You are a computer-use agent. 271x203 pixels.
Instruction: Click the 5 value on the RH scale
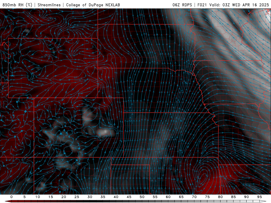click(24, 197)
